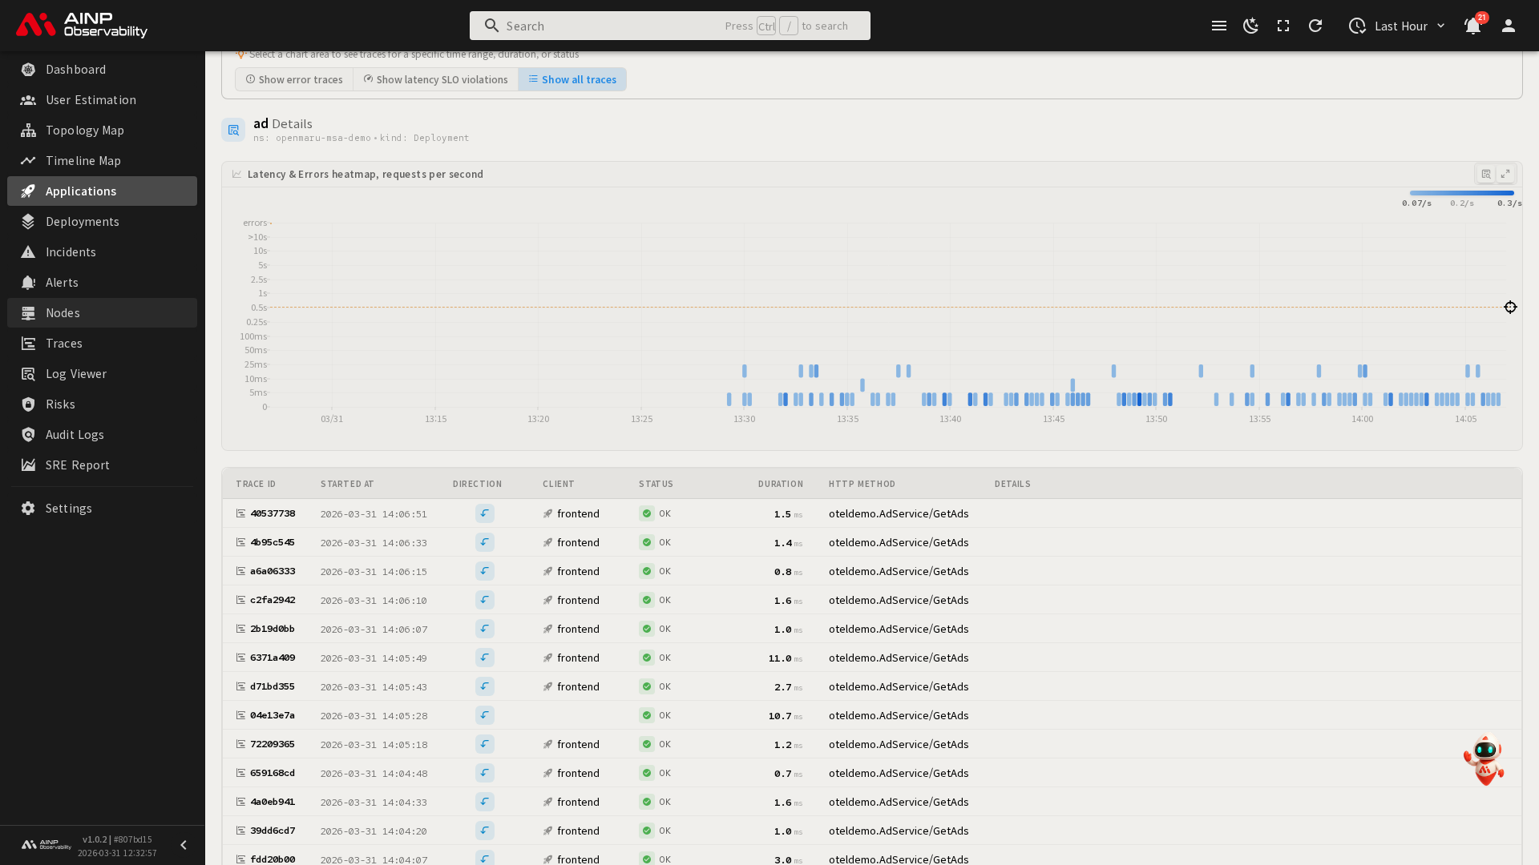Enter fullscreen mode with the top bar icon
Image resolution: width=1539 pixels, height=865 pixels.
[x=1283, y=26]
